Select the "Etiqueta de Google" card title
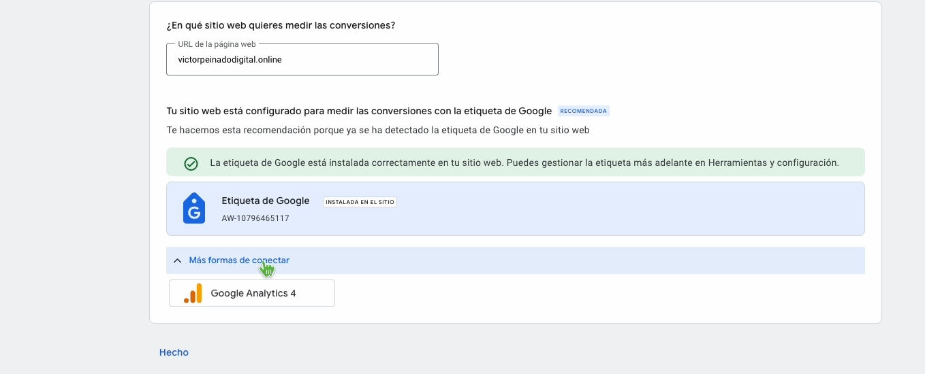 (266, 201)
